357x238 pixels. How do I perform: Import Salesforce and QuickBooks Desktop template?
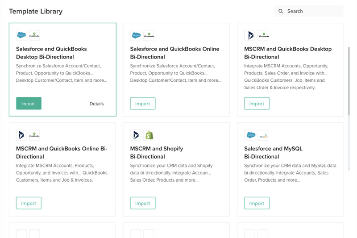pyautogui.click(x=29, y=104)
